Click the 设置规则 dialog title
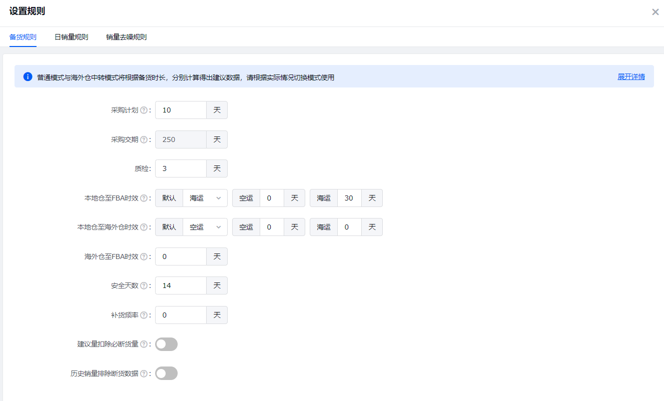664x401 pixels. point(27,11)
